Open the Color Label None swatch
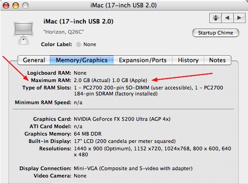248x184 pixels. (x=79, y=44)
